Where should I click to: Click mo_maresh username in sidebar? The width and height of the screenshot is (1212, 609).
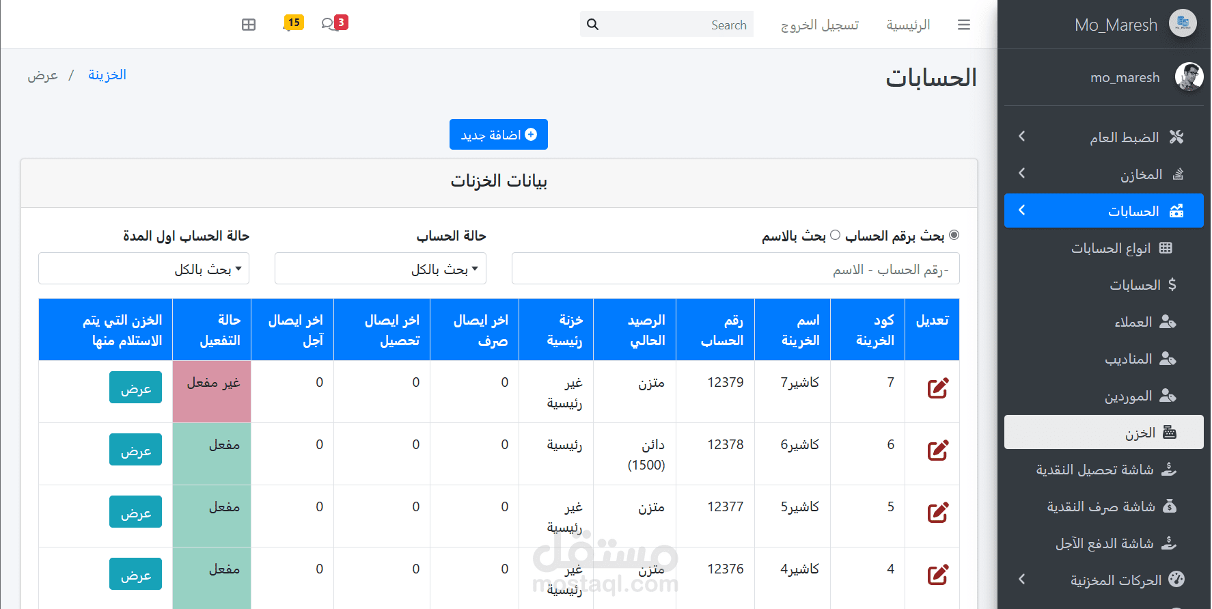1125,77
